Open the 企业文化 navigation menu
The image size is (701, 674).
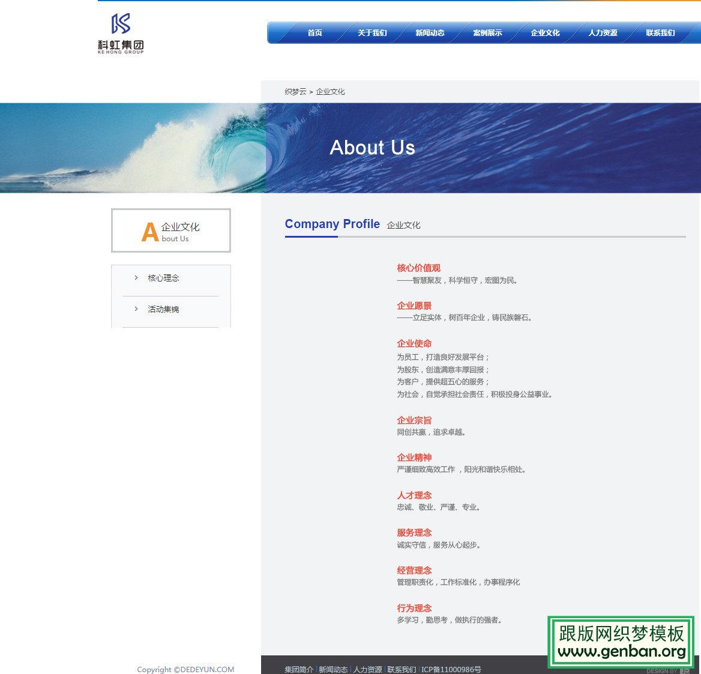coord(544,33)
